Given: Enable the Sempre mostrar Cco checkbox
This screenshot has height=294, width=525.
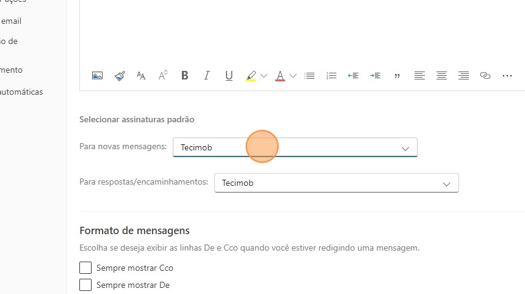Looking at the screenshot, I should click(86, 268).
